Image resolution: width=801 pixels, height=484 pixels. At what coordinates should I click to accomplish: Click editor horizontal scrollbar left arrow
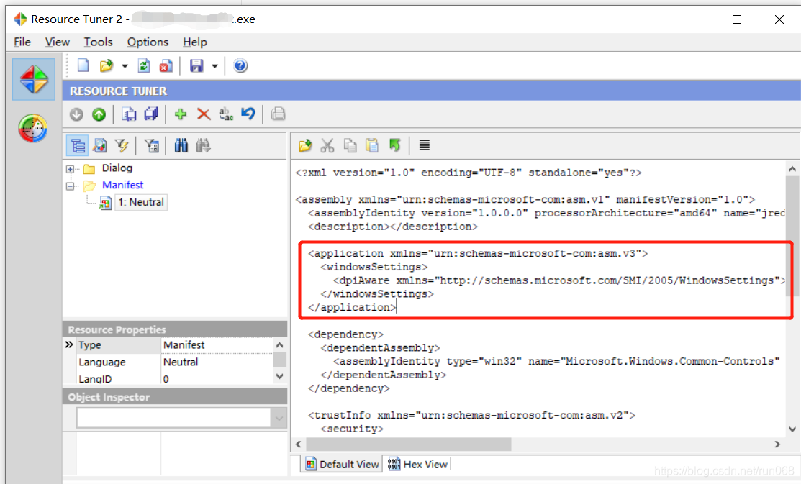[299, 444]
